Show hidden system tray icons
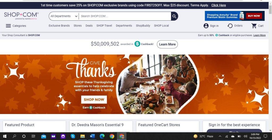Viewport: 272px width, 140px height. coord(220,136)
